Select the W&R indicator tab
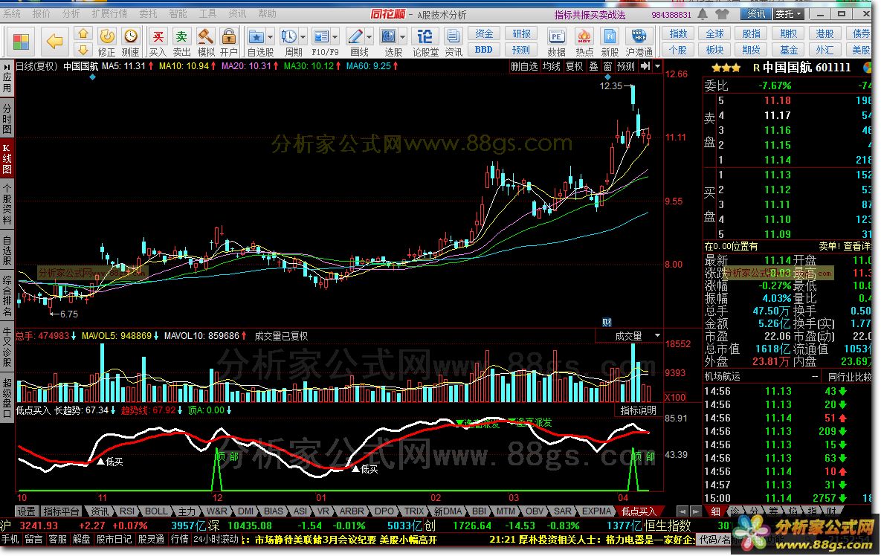The width and height of the screenshot is (881, 556). tap(217, 511)
